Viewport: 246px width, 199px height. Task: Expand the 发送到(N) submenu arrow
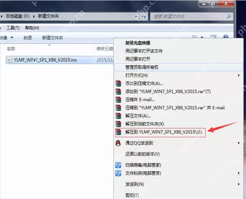click(x=239, y=184)
